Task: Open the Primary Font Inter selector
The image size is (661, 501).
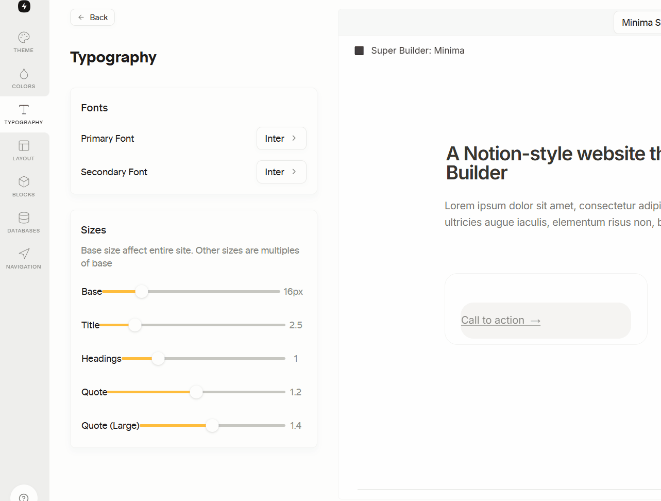Action: pos(281,139)
